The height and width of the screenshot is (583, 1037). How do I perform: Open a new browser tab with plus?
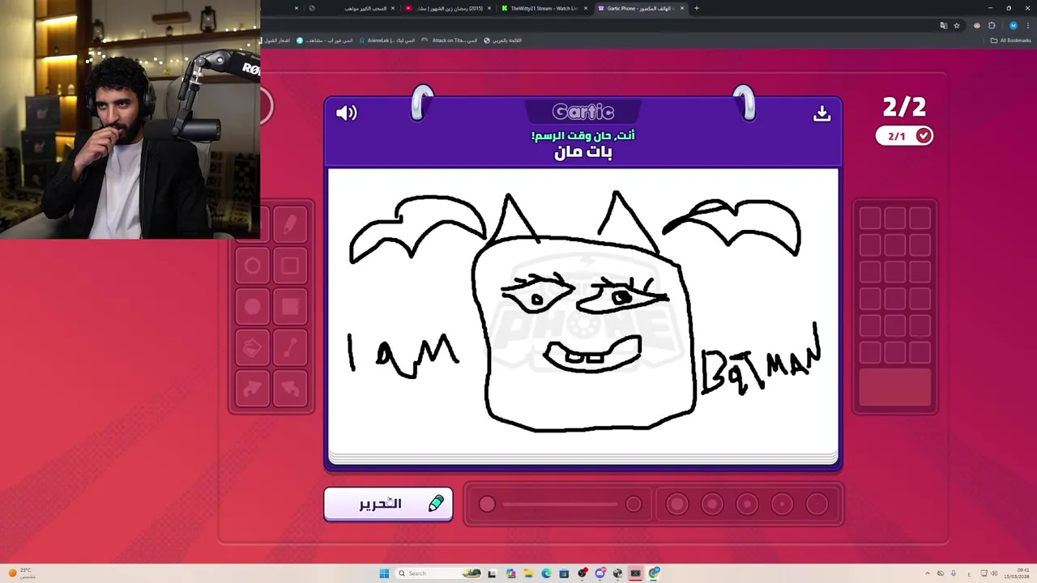click(697, 8)
